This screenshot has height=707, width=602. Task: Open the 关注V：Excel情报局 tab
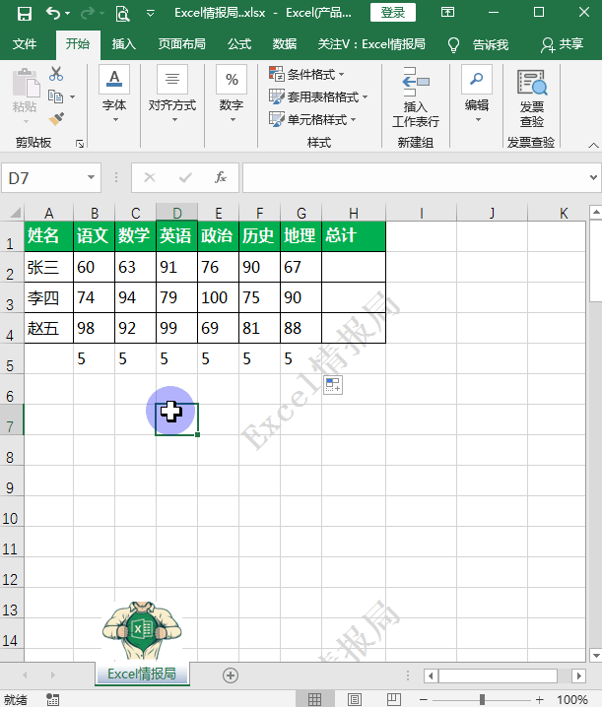click(371, 44)
